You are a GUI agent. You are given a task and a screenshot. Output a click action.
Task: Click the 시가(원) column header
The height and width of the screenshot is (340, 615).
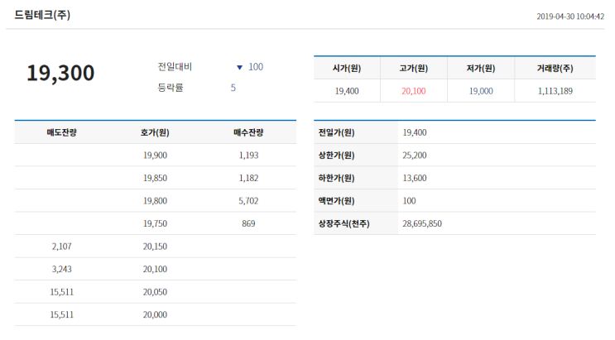pyautogui.click(x=347, y=68)
